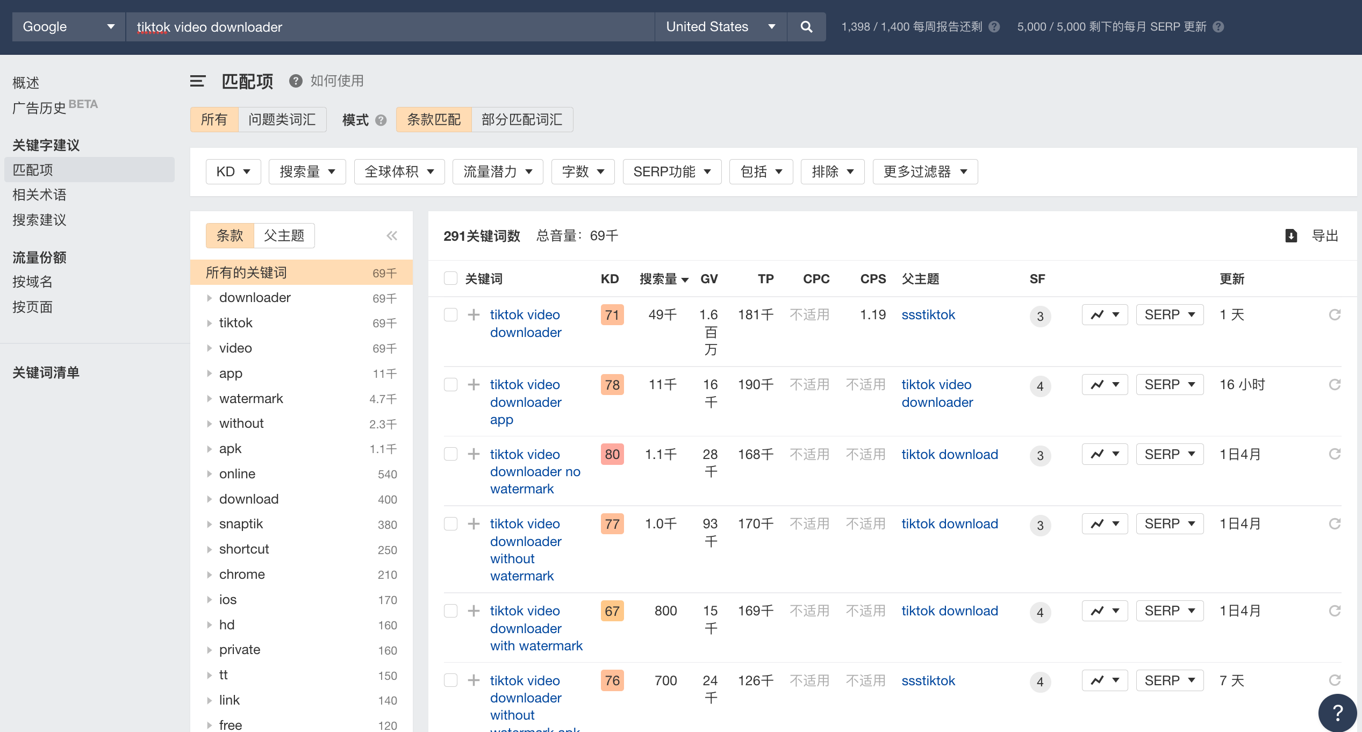The image size is (1362, 732).
Task: Switch to 父主题 tab in sidebar
Action: pos(284,235)
